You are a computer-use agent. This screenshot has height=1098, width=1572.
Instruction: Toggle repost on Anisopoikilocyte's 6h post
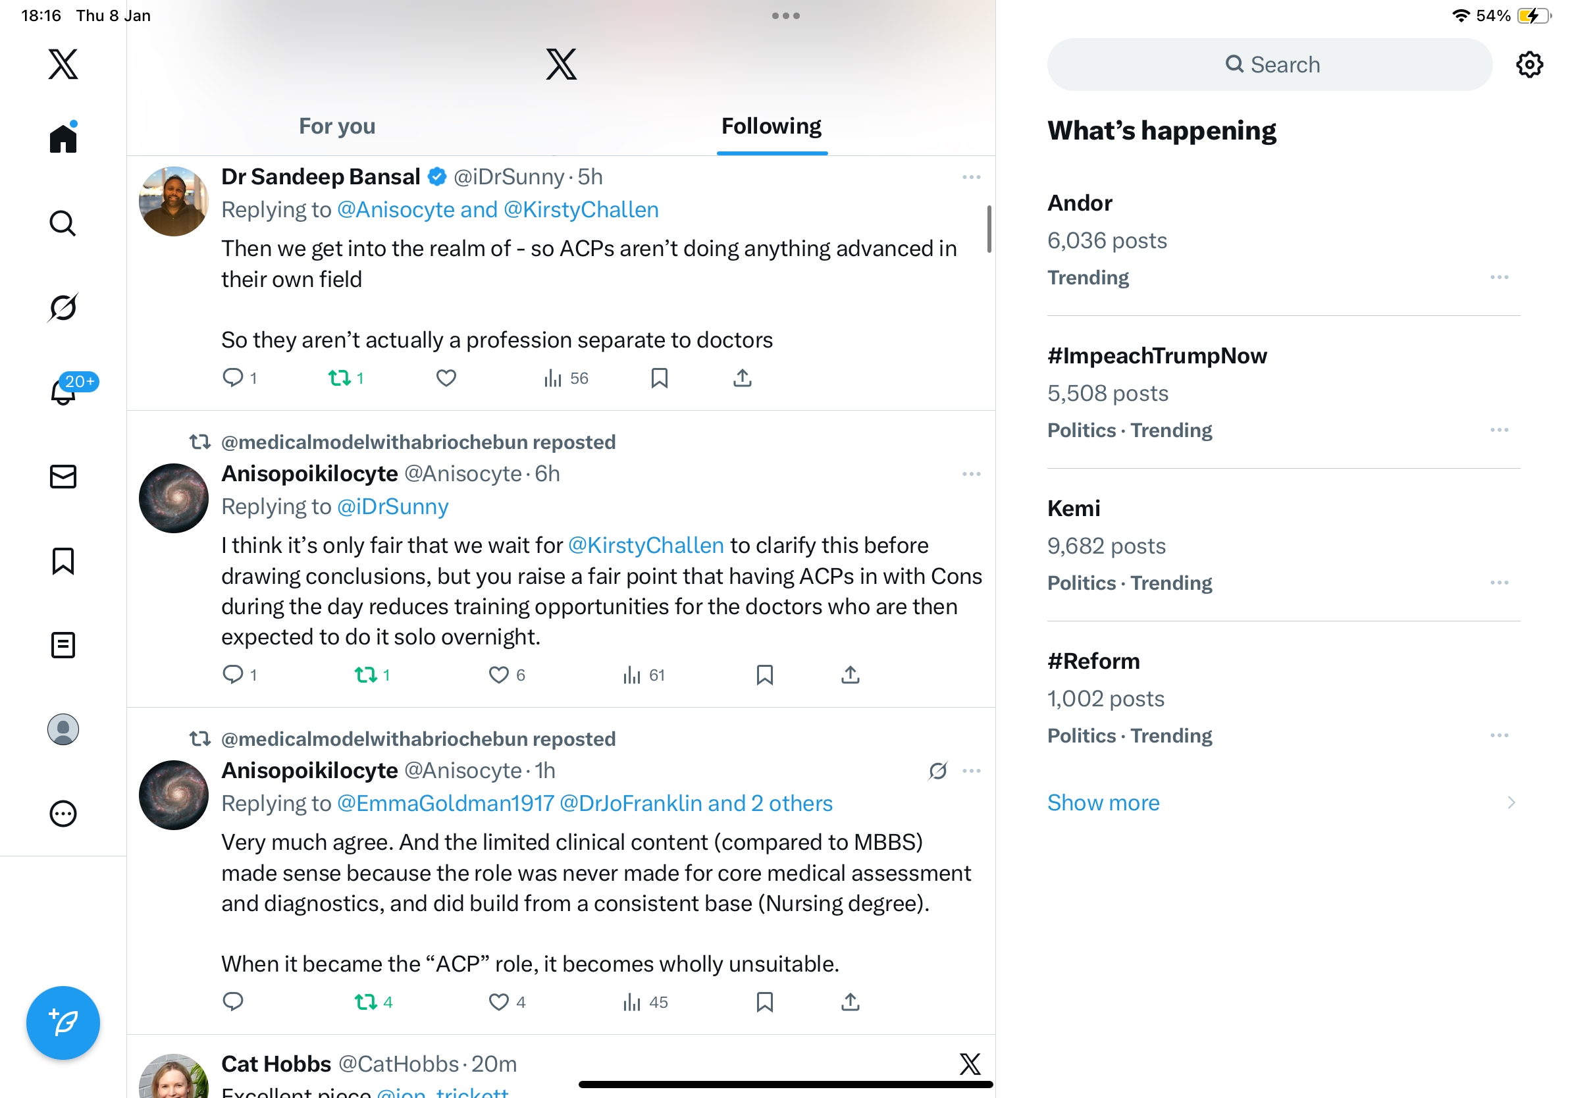[365, 675]
